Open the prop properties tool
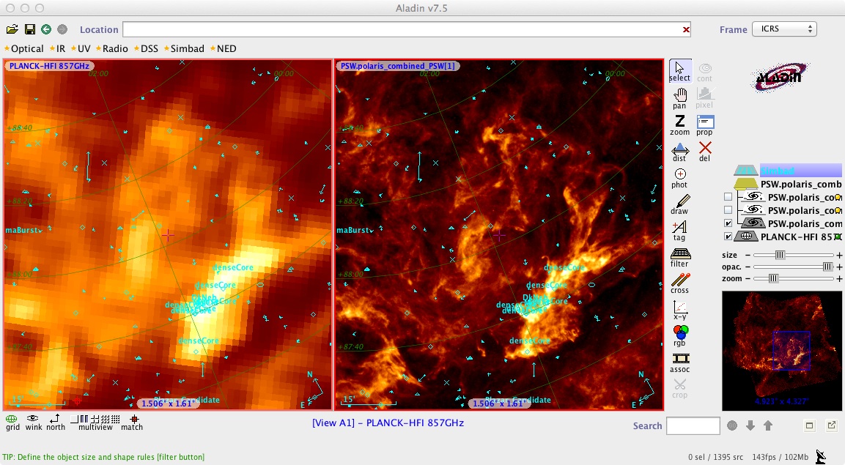This screenshot has width=845, height=465. (705, 124)
